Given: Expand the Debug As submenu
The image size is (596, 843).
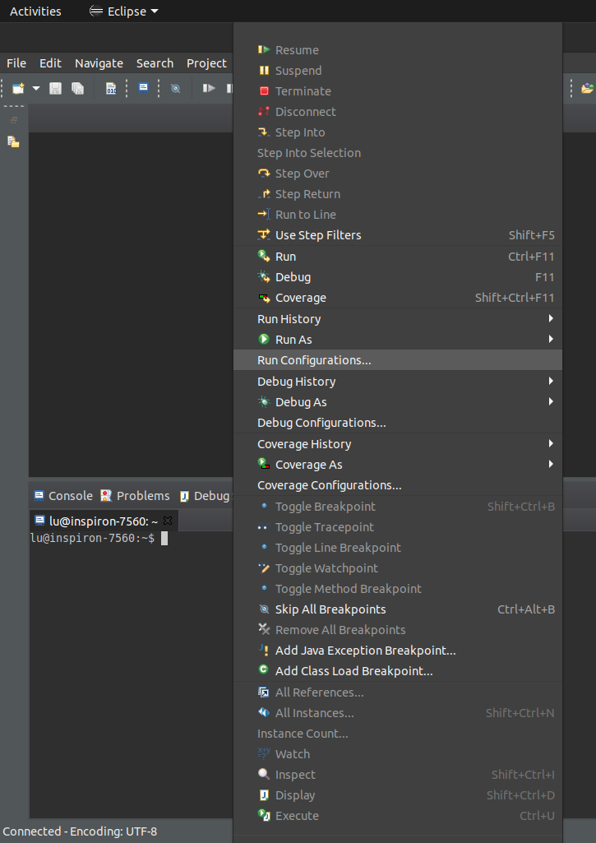Looking at the screenshot, I should coord(398,402).
